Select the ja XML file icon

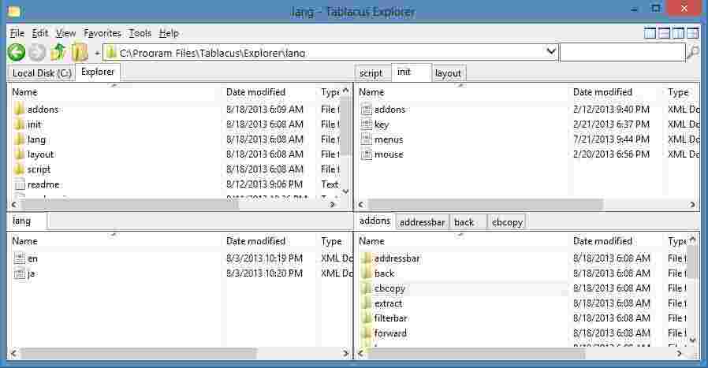coord(19,273)
